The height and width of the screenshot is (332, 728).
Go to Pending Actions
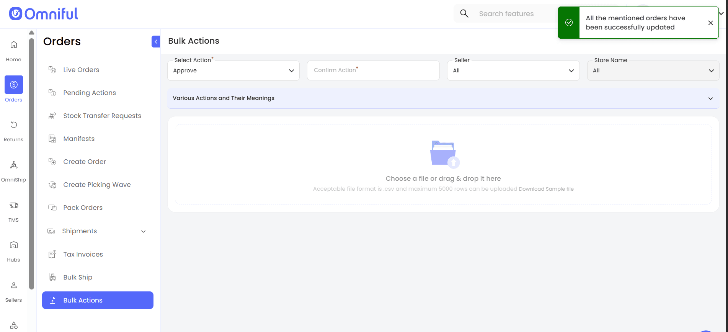tap(90, 93)
